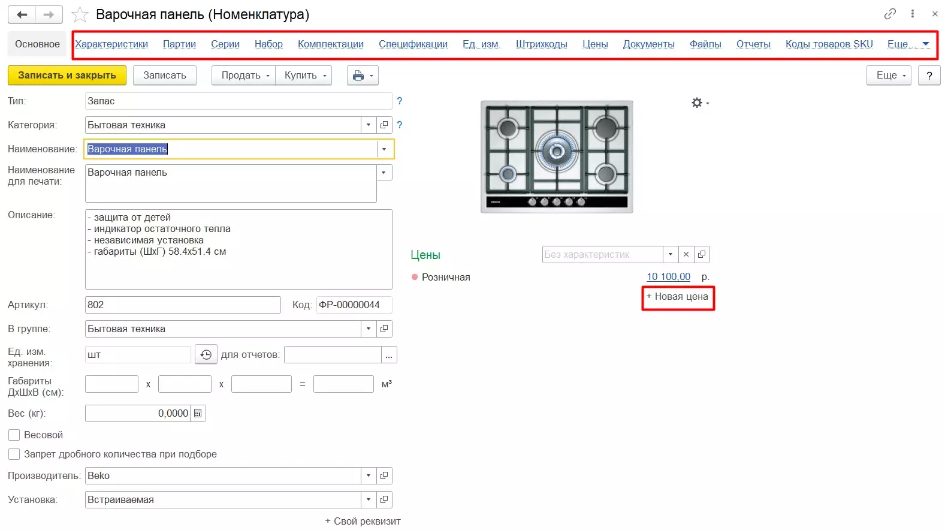Open help with the question mark button
This screenshot has width=945, height=530.
(929, 76)
